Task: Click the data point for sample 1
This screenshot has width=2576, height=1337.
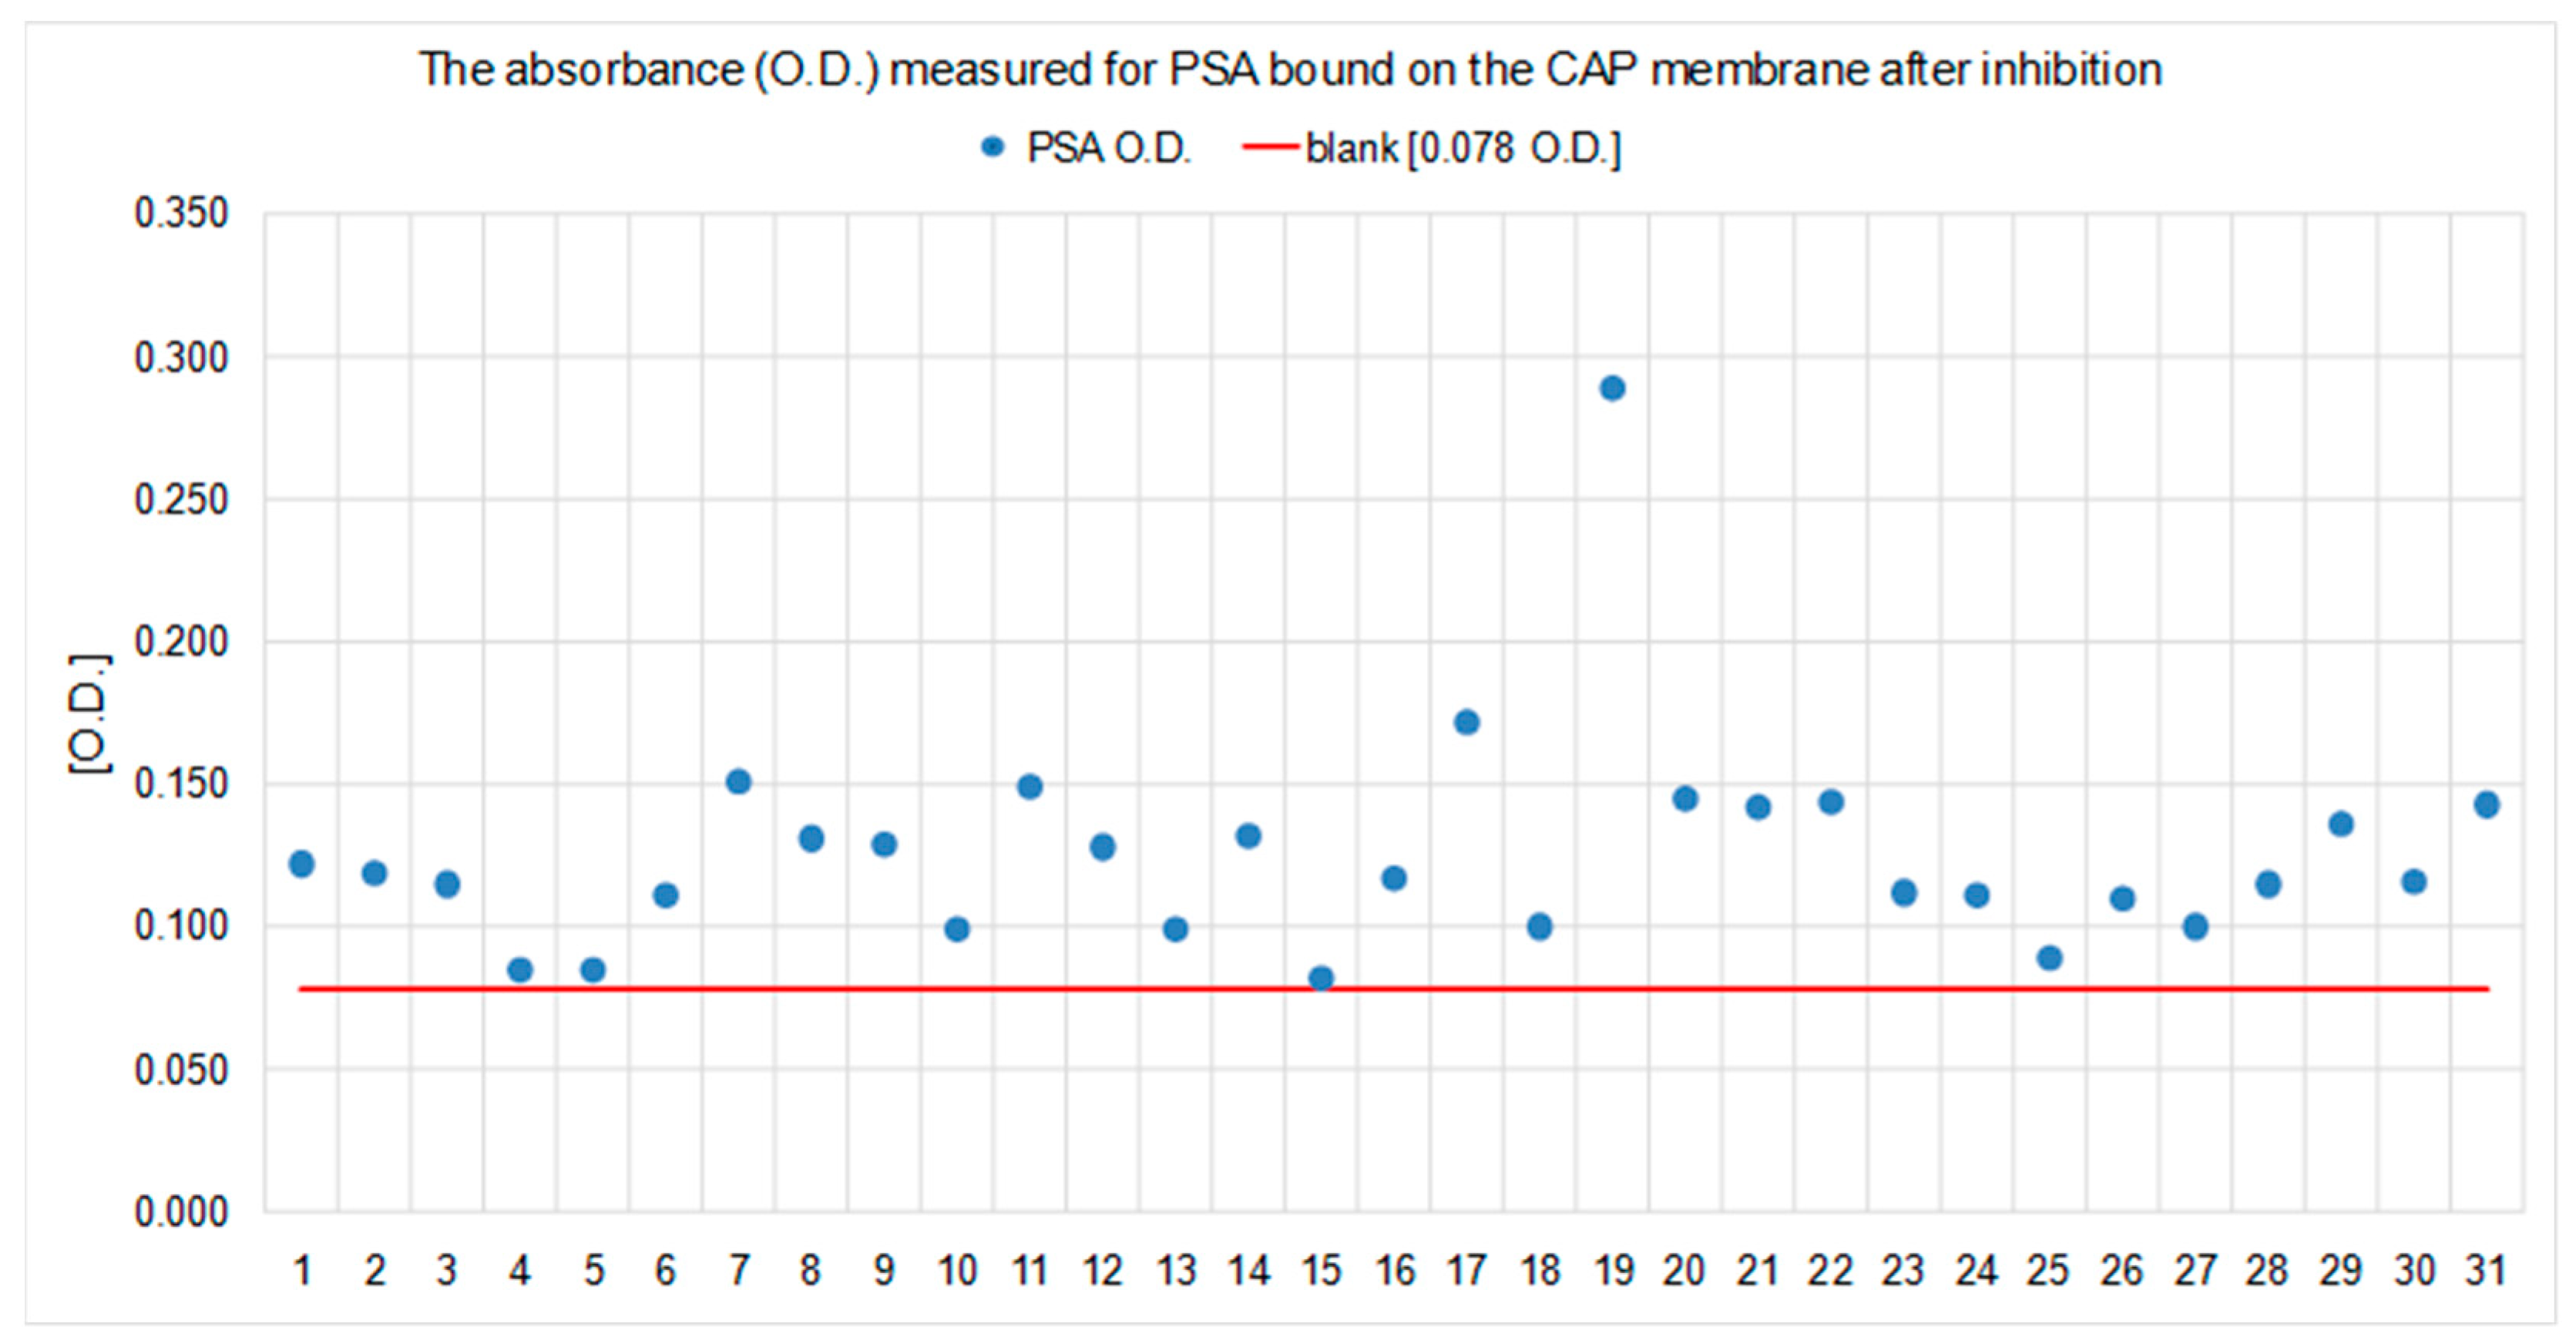Action: click(301, 864)
